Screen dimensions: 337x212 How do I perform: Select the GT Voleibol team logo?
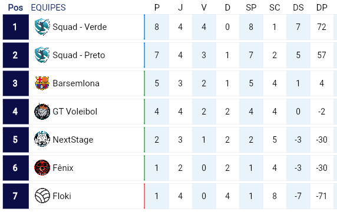pos(42,112)
